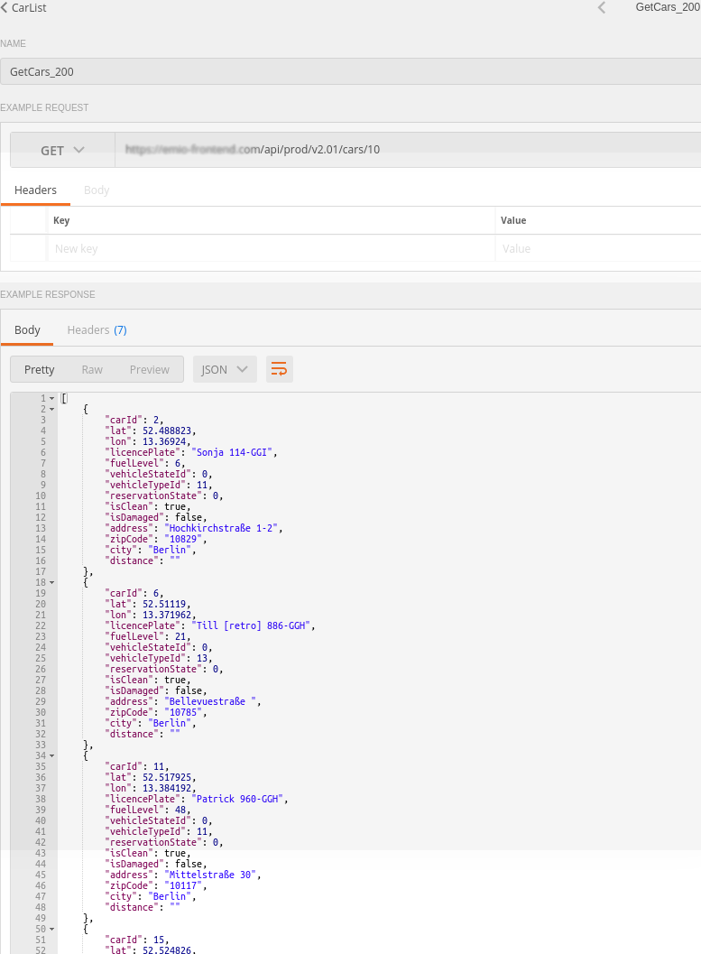Select the Headers tab of the example request

click(36, 190)
